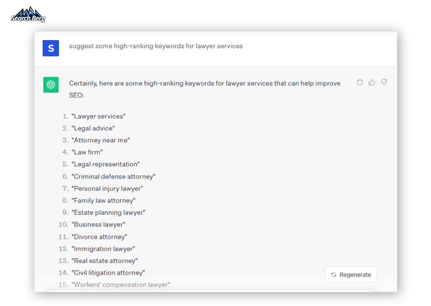Click the "Divorce attorney" list item
Viewport: 431px width, 306px height.
point(100,237)
